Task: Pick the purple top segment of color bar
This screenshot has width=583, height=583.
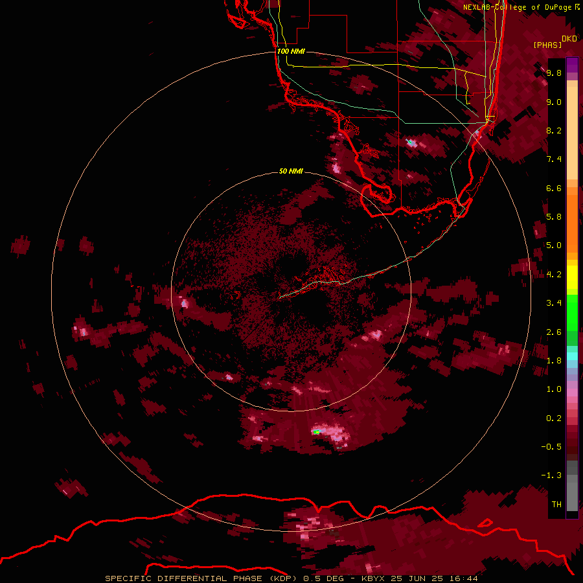Action: pos(572,65)
